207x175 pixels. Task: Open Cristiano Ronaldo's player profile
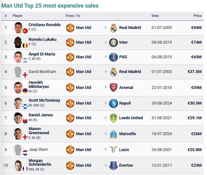click(44, 25)
